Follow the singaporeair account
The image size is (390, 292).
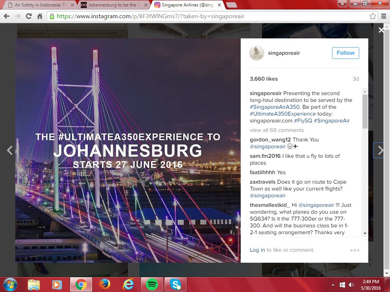pos(345,53)
